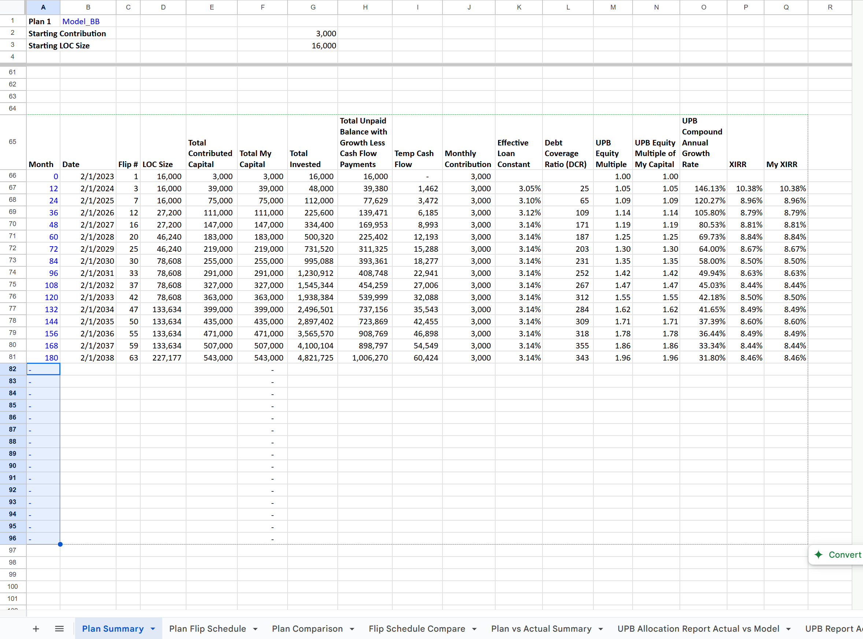The height and width of the screenshot is (639, 863).
Task: Click the frozen rows divider bar
Action: (x=425, y=64)
